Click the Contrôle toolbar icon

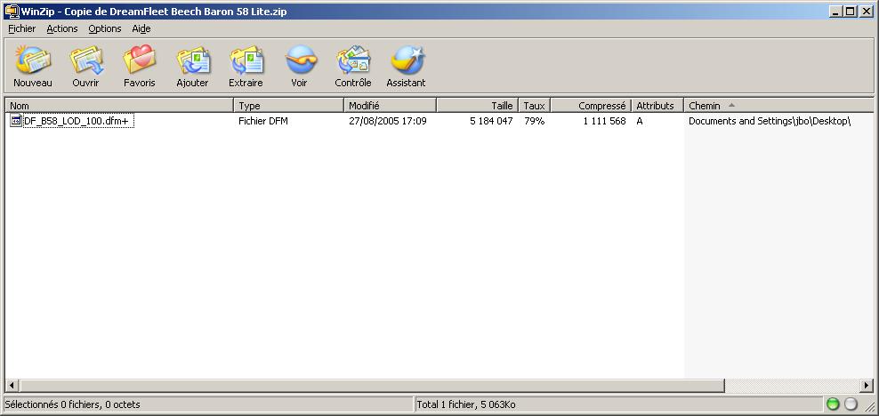pos(353,60)
